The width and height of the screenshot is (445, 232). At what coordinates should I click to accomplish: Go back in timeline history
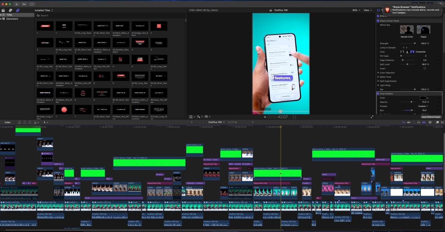[192, 122]
